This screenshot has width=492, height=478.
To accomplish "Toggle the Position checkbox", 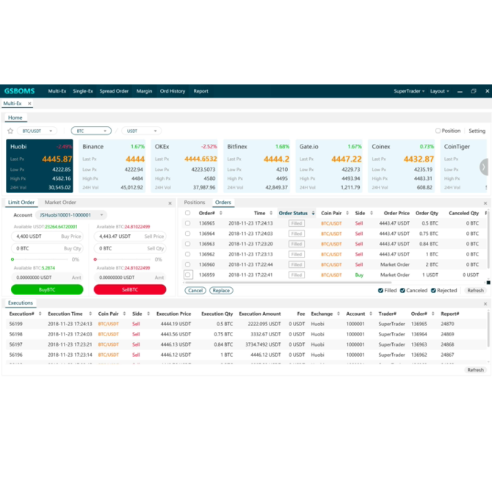I will point(438,131).
